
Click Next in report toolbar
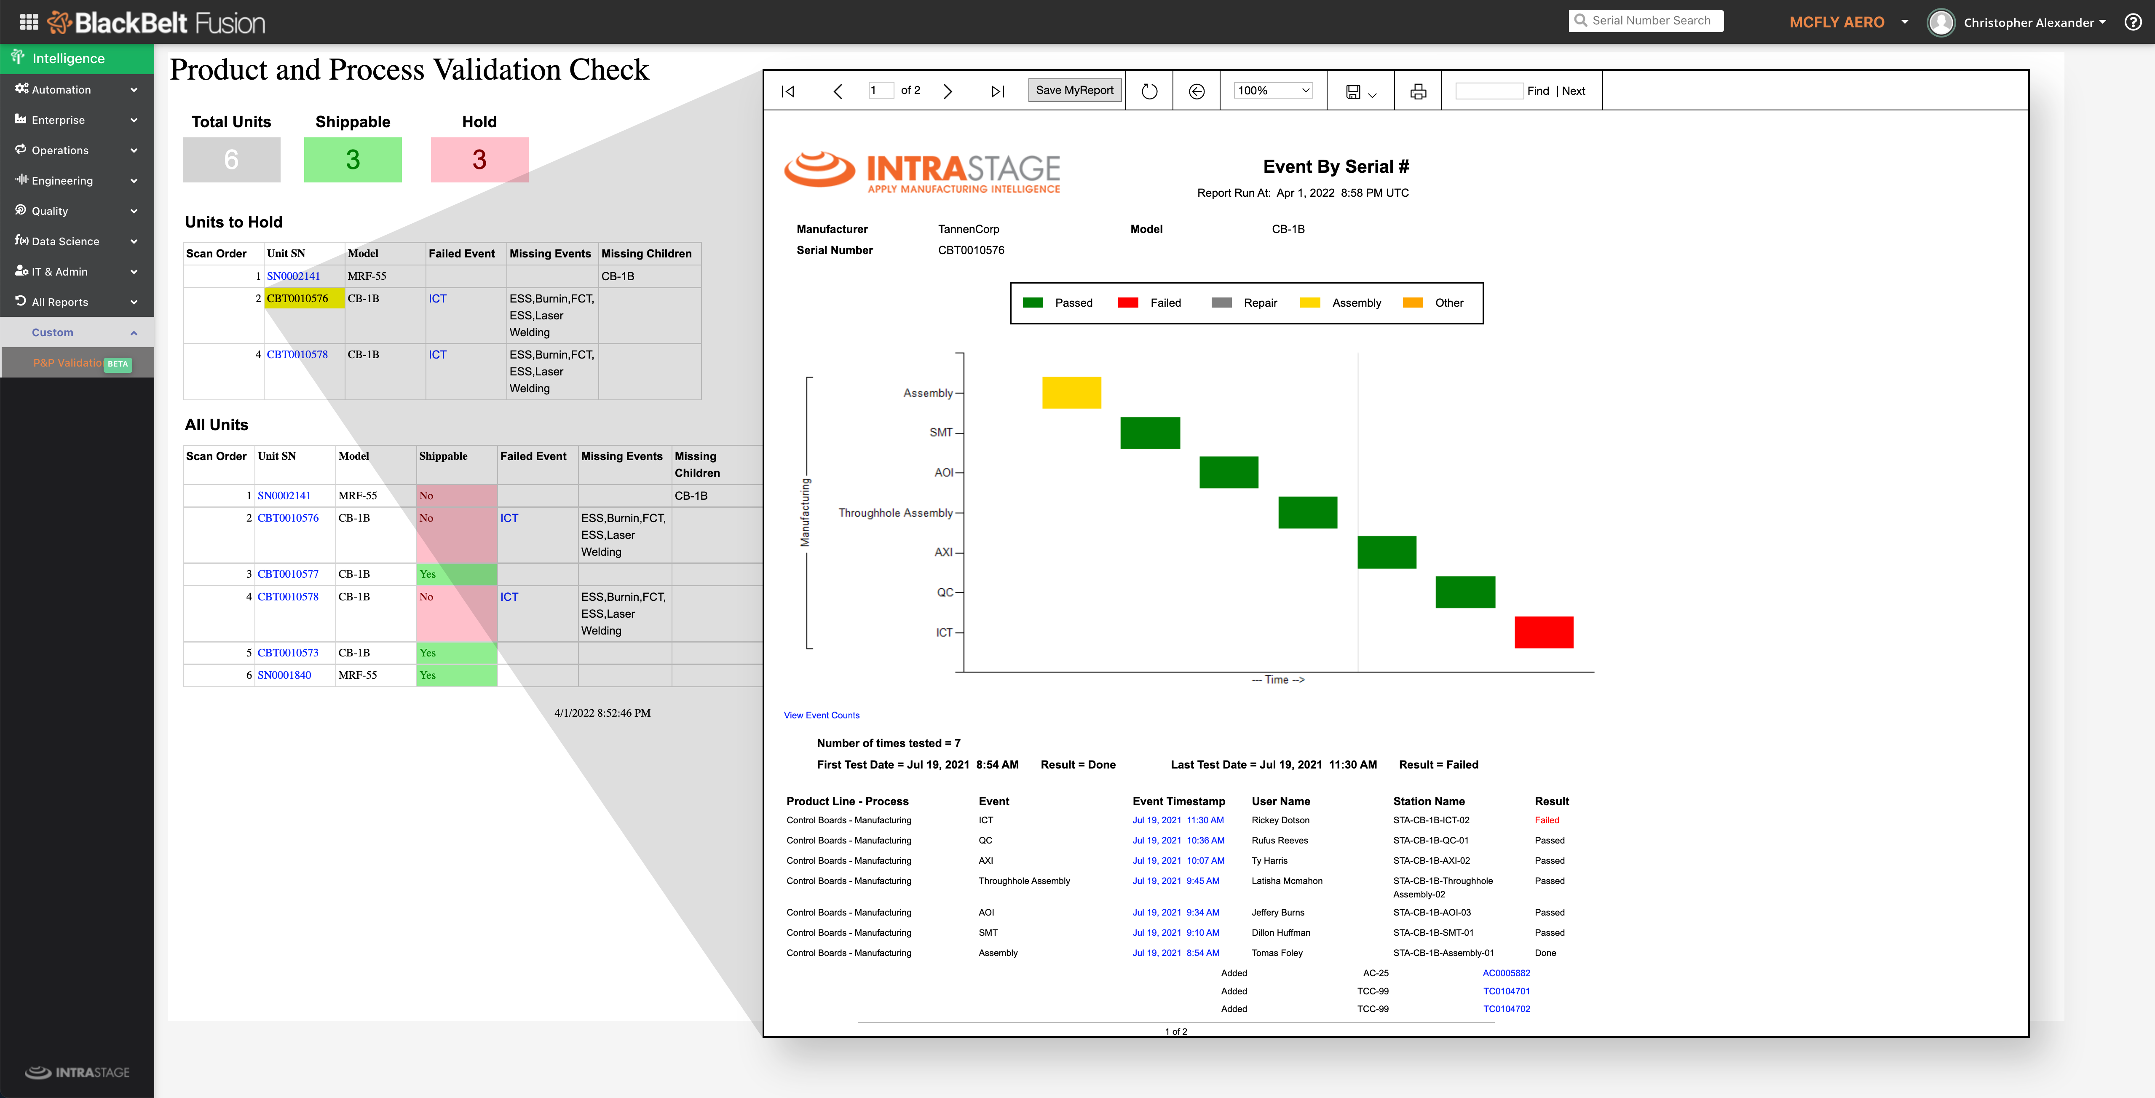tap(1573, 91)
